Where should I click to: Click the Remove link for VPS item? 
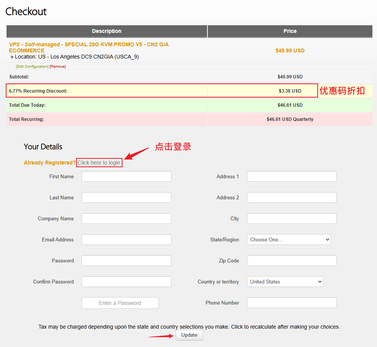point(58,67)
